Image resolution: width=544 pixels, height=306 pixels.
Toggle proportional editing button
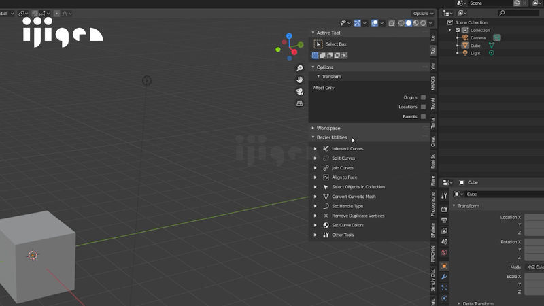click(x=57, y=14)
